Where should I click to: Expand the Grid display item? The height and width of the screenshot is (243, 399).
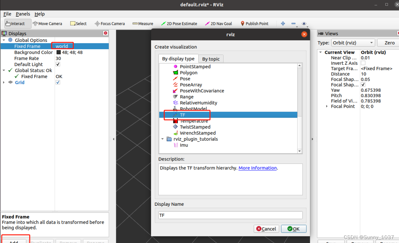(4, 82)
